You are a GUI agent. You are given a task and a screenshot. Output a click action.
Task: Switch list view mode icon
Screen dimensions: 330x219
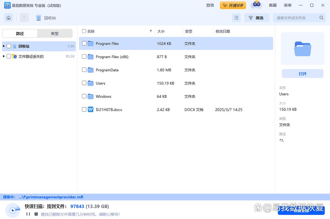[236, 18]
